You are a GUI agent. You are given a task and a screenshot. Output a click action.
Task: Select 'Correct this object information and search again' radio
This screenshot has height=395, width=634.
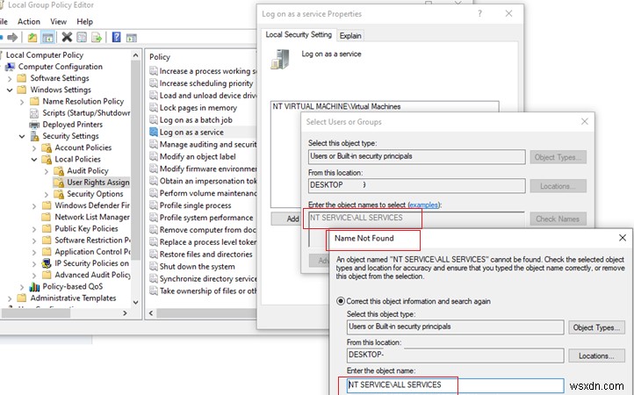point(341,301)
